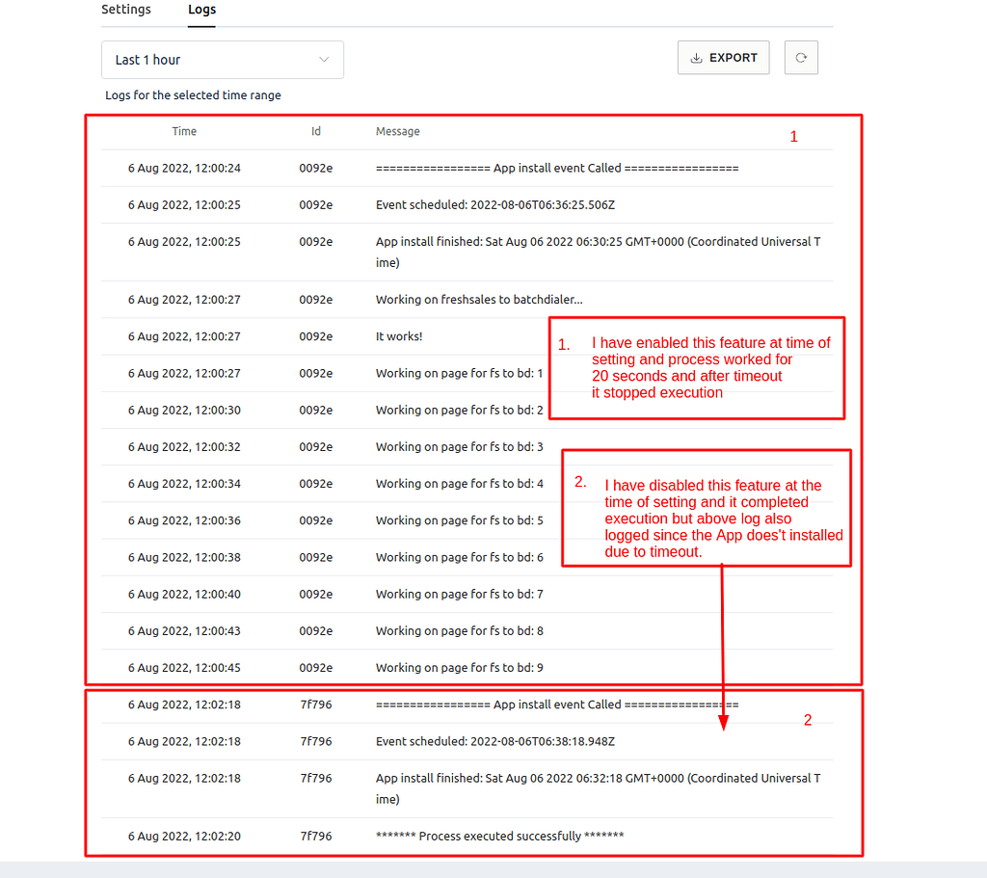Click Id 7f796 beside 12:02:20 timestamp

click(315, 836)
